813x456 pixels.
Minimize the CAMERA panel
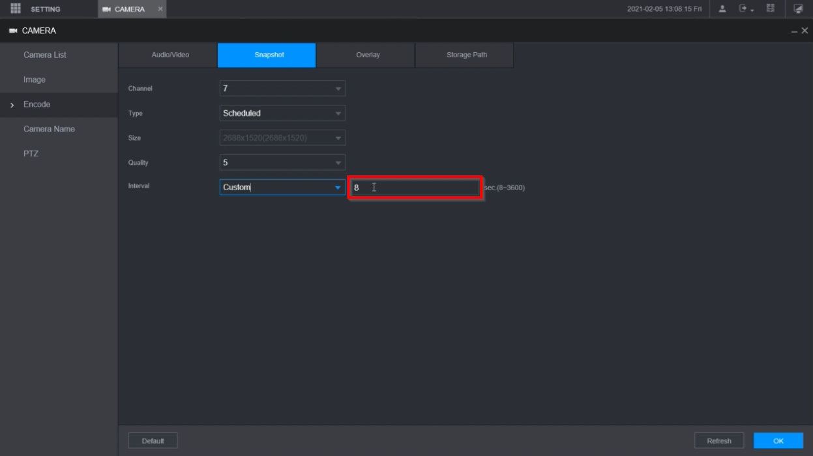(x=795, y=31)
